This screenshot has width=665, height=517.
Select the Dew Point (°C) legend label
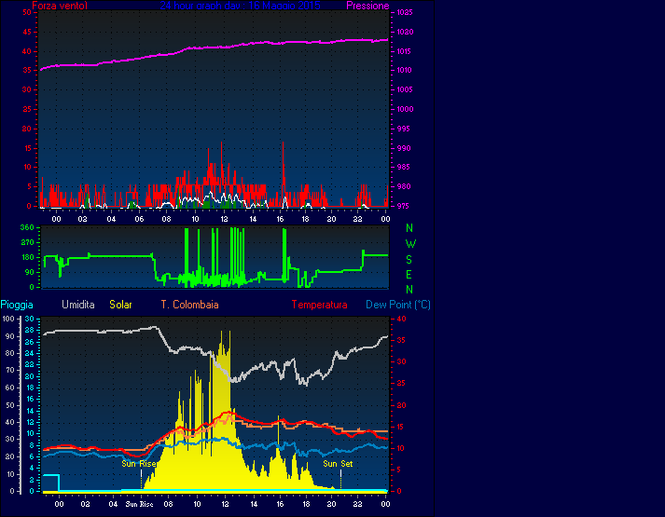(x=397, y=305)
